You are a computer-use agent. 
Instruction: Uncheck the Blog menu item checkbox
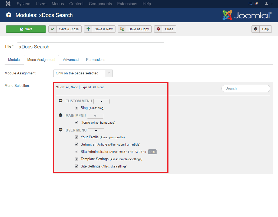[77, 108]
